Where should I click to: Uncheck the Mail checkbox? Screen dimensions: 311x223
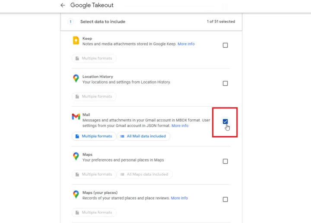point(225,121)
